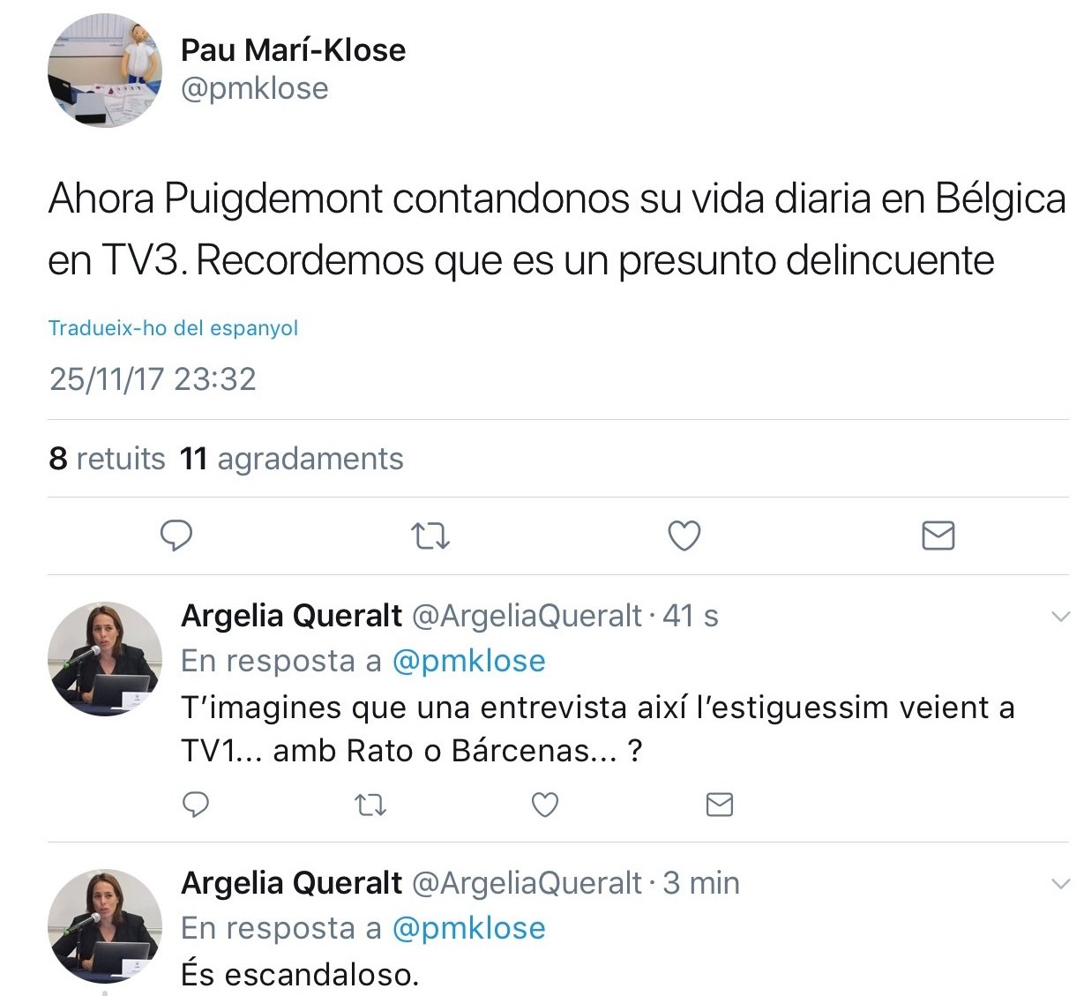
Task: Open Pau Marí-Klose's profile picture
Action: coord(105,71)
